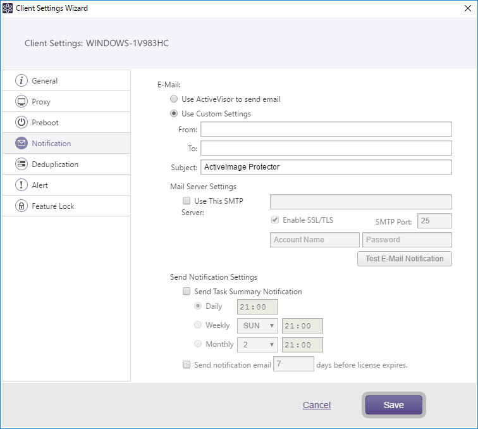
Task: Switch to the Proxy tab
Action: click(66, 102)
